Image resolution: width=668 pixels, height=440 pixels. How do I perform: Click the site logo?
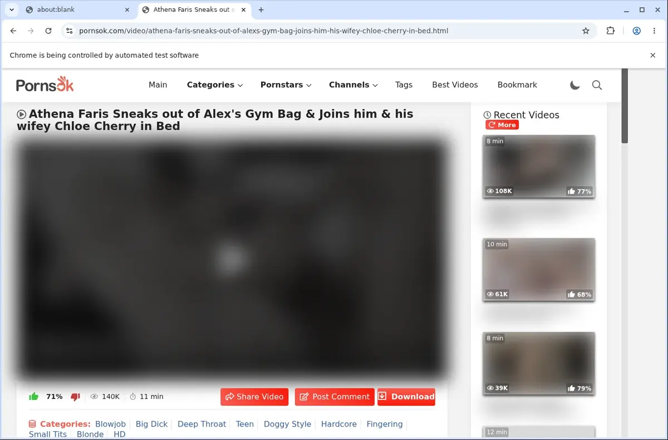(x=45, y=85)
